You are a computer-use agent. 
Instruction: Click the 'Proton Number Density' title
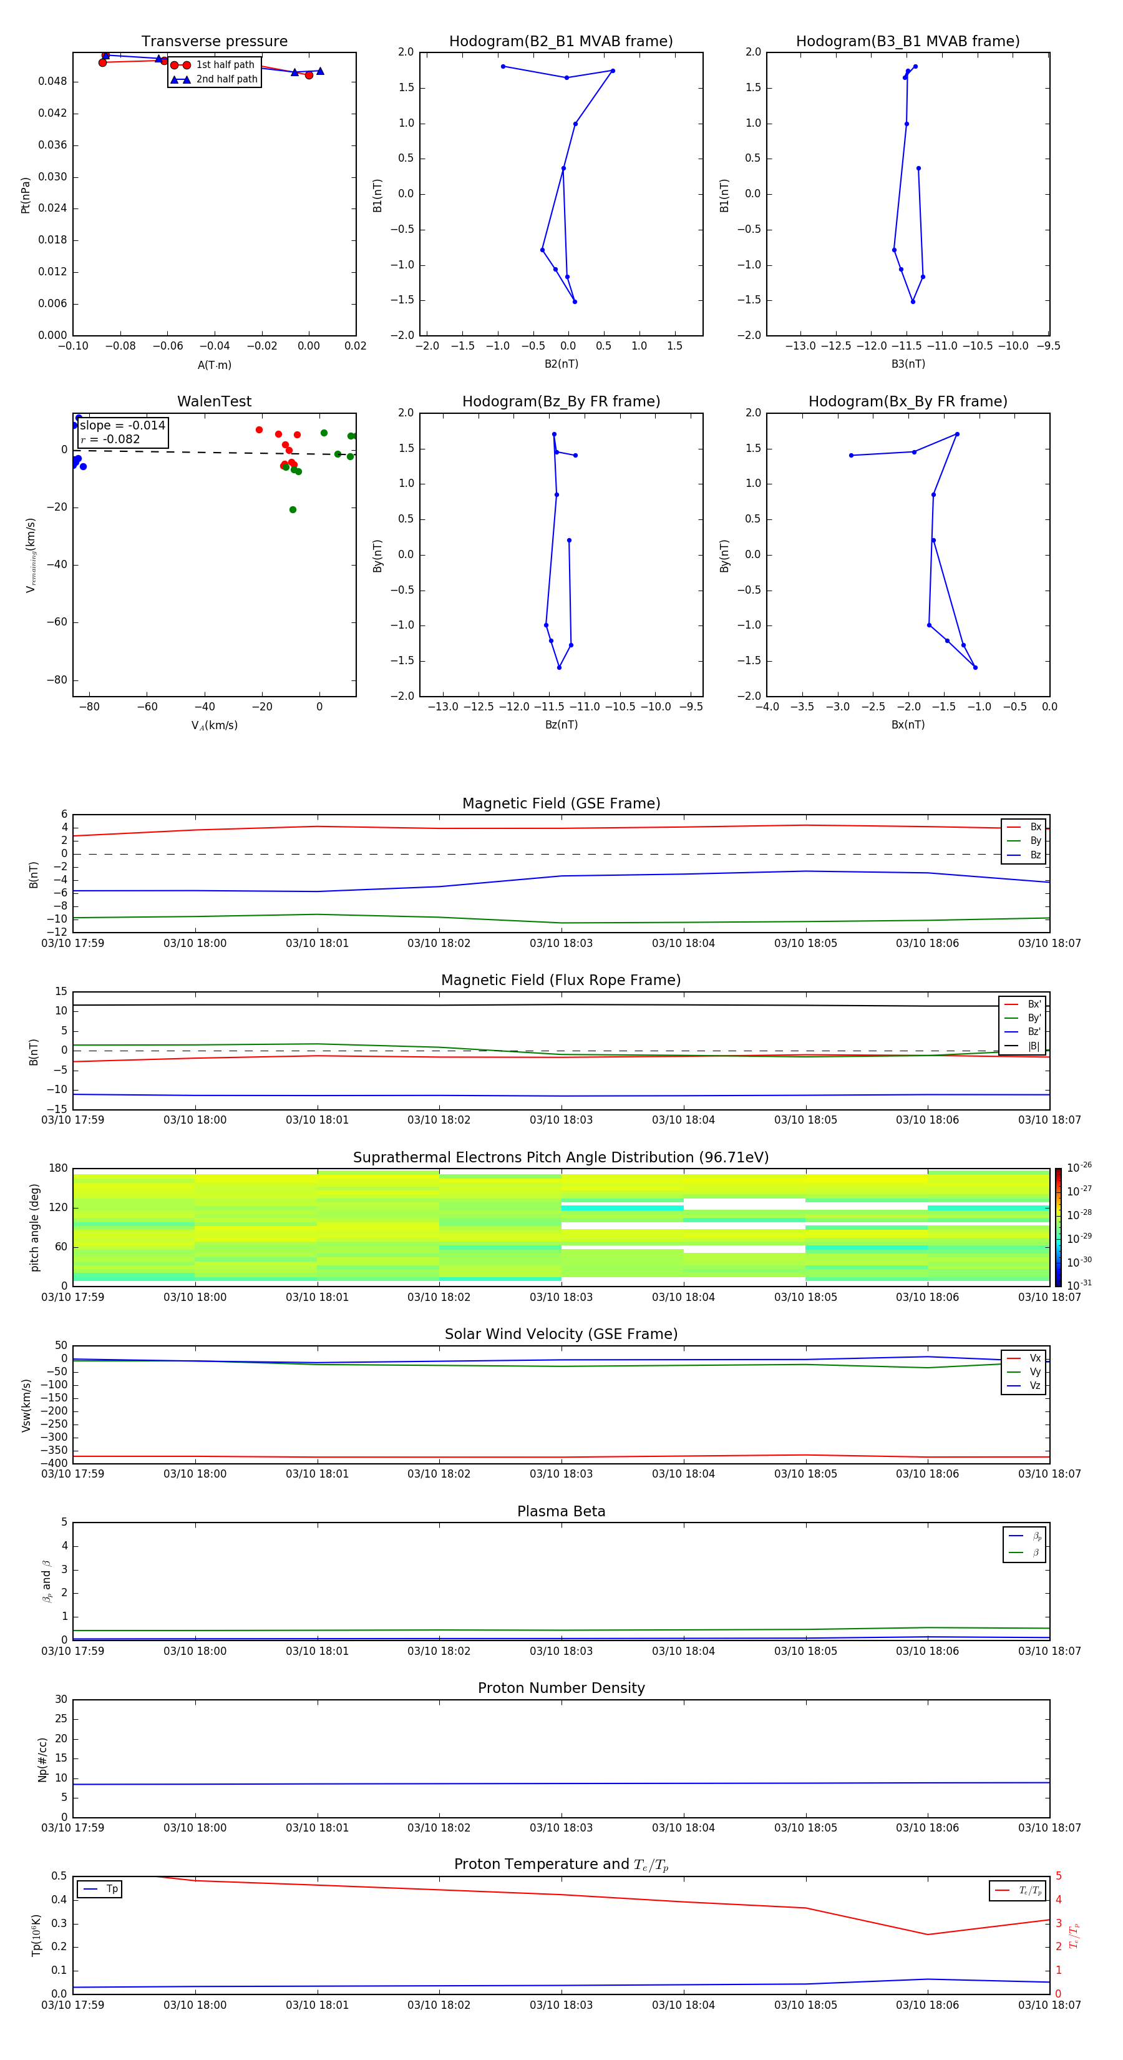coord(561,1688)
